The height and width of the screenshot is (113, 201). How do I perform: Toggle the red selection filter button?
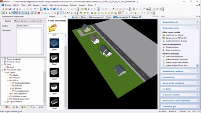16,13
